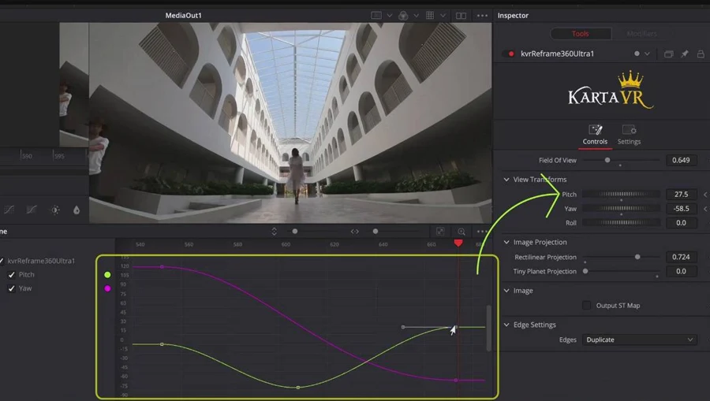Switch to the Settings tab

[629, 135]
